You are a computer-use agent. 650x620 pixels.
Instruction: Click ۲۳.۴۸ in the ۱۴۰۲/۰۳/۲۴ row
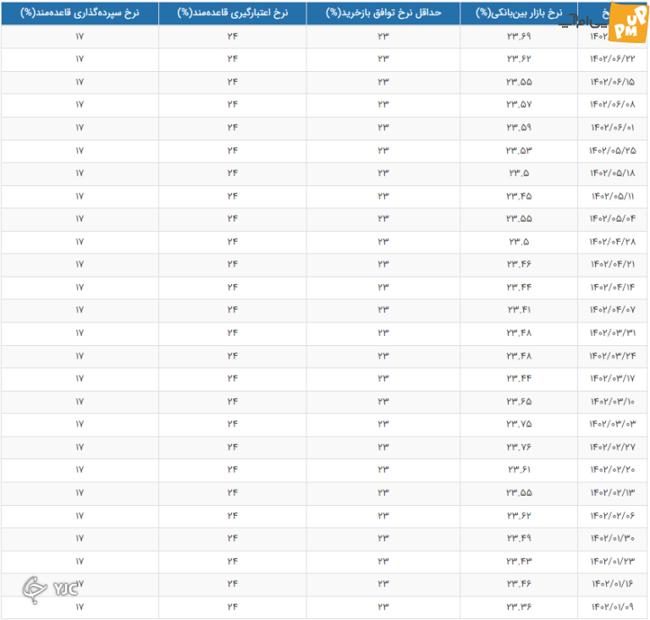(519, 356)
